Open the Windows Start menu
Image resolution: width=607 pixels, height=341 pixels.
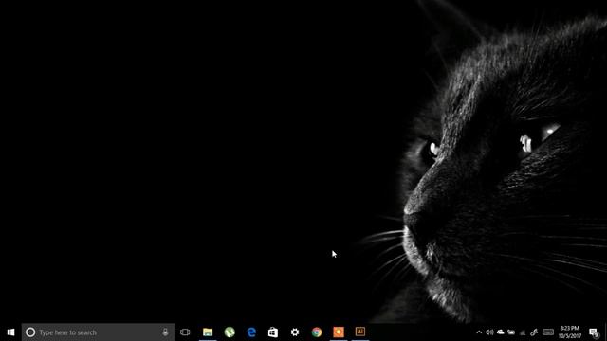10,332
